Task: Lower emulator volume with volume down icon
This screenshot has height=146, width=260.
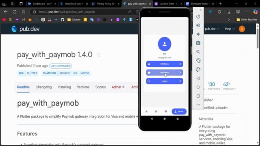Action: [198, 34]
